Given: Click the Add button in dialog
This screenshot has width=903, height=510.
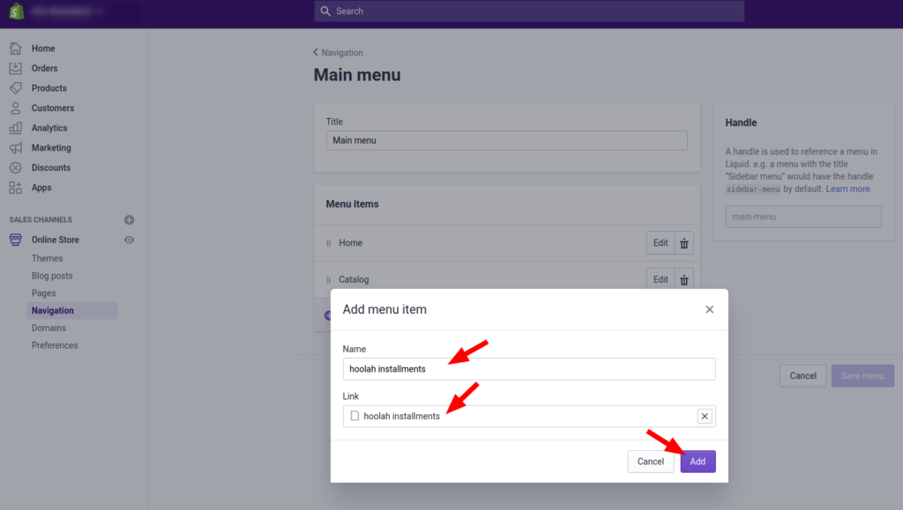Looking at the screenshot, I should pyautogui.click(x=698, y=462).
